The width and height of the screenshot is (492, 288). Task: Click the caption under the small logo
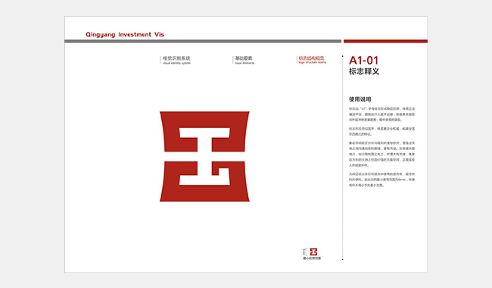click(x=312, y=258)
